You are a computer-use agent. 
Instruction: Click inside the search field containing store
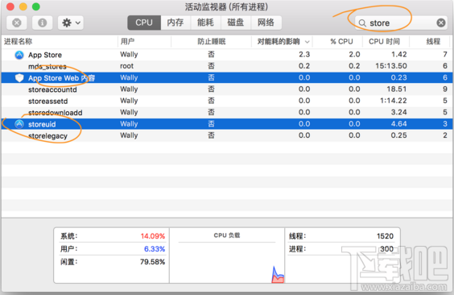401,23
